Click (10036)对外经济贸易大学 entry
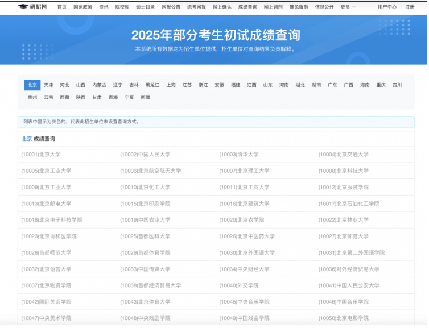 [x=349, y=269]
